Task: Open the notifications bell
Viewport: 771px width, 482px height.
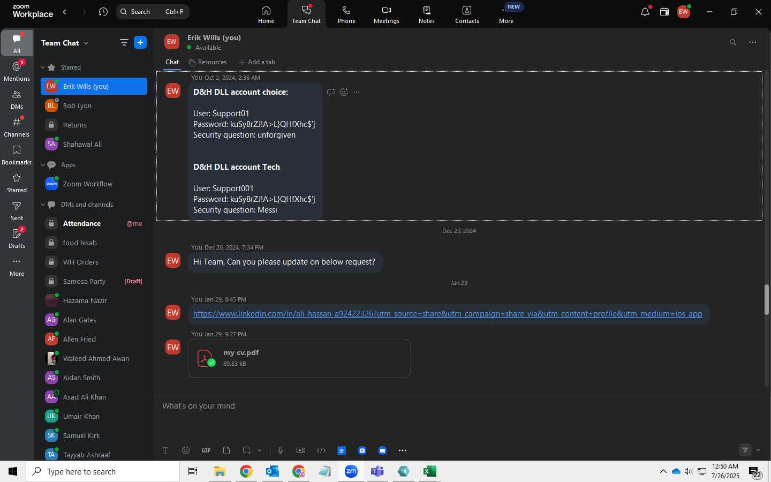Action: pos(645,12)
